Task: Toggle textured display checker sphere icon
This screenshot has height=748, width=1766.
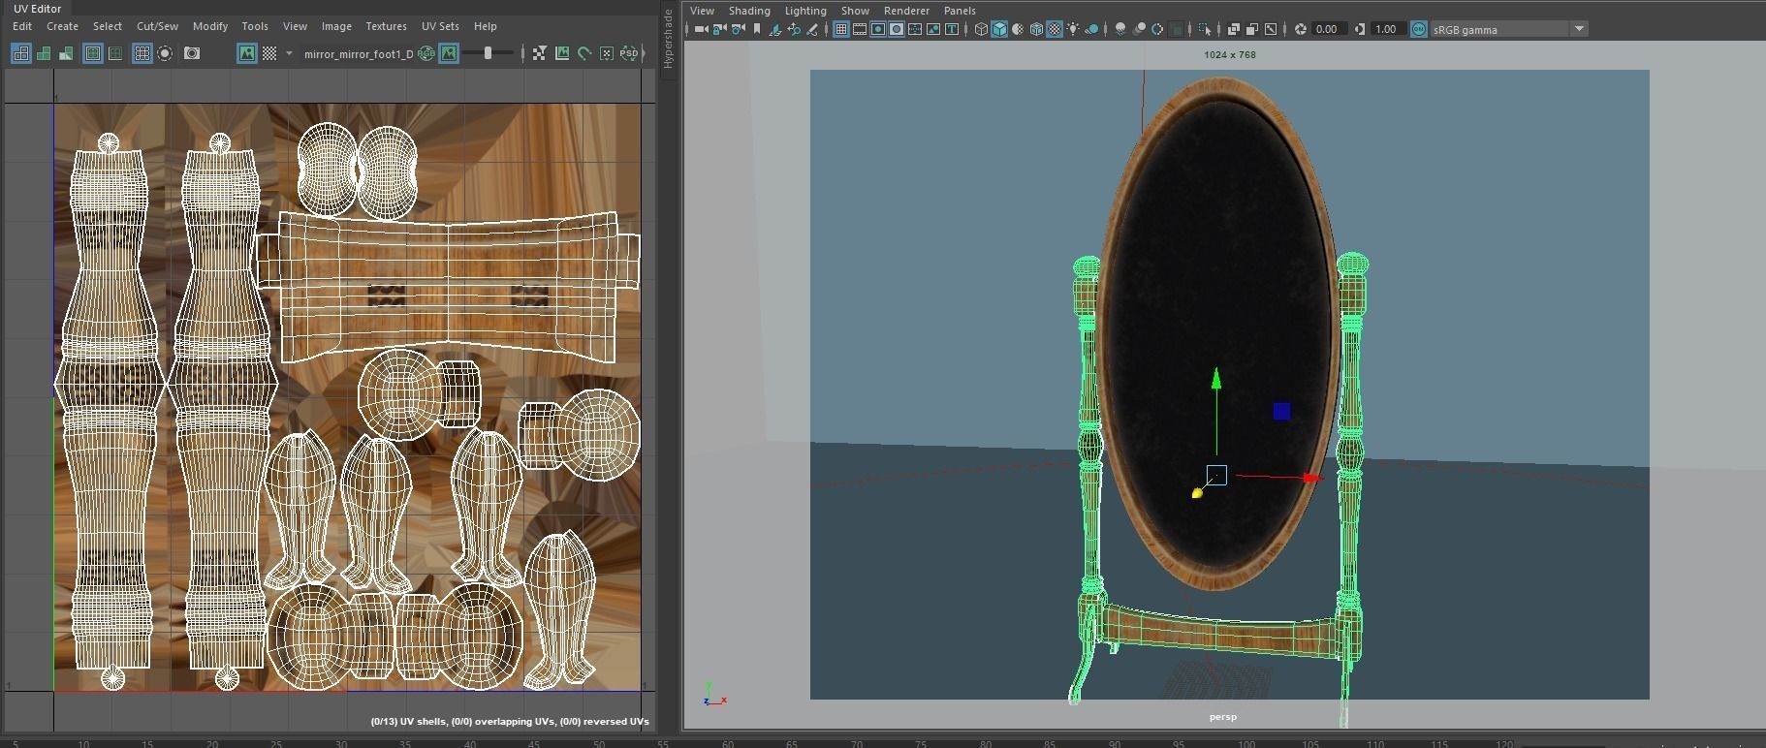Action: coord(1055,29)
